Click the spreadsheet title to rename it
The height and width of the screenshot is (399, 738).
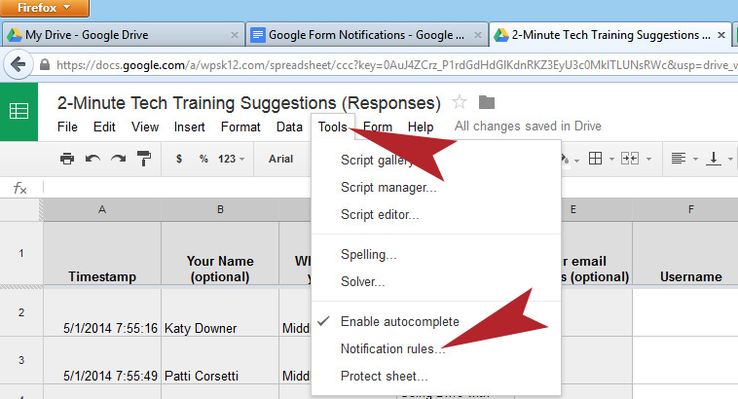[249, 103]
